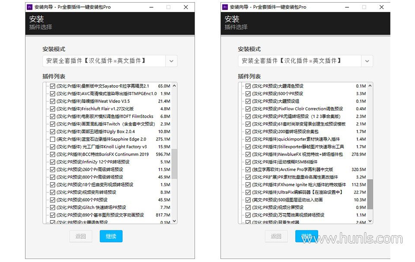Click the Pr app icon in the left installer title bar
415x262 pixels.
29,7
